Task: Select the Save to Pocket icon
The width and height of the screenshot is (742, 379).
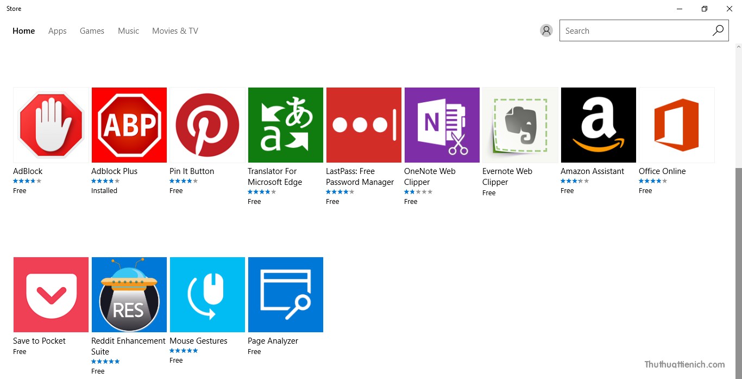Action: pos(51,295)
